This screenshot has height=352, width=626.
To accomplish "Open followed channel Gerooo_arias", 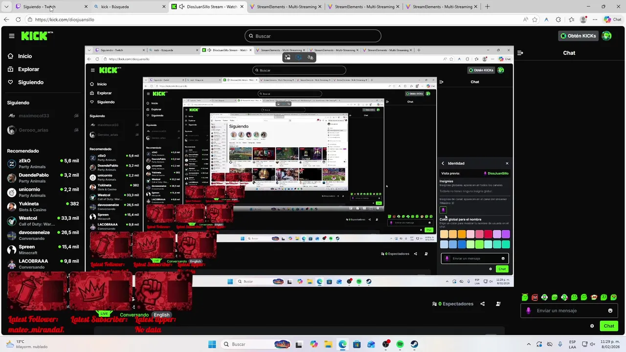I will (43, 130).
